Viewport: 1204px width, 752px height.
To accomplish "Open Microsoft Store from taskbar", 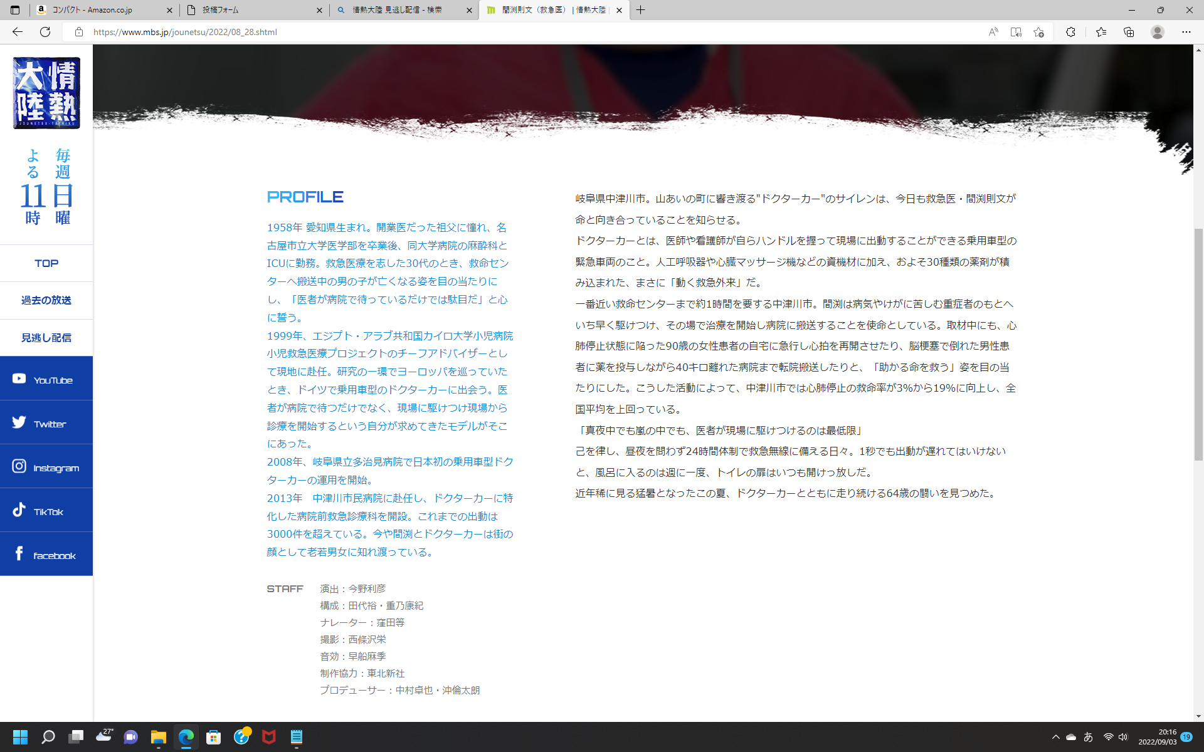I will coord(214,737).
